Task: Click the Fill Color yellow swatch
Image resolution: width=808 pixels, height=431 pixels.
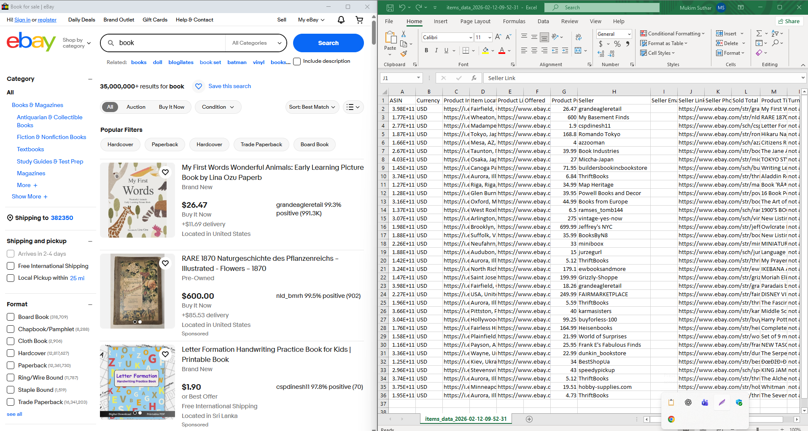Action: 486,51
